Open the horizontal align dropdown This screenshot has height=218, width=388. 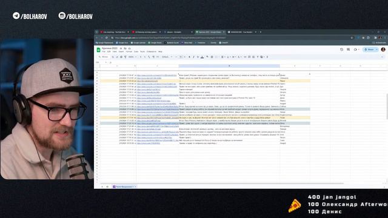[x=223, y=57]
